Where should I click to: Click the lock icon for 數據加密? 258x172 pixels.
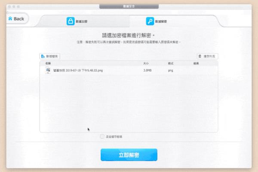(70, 21)
